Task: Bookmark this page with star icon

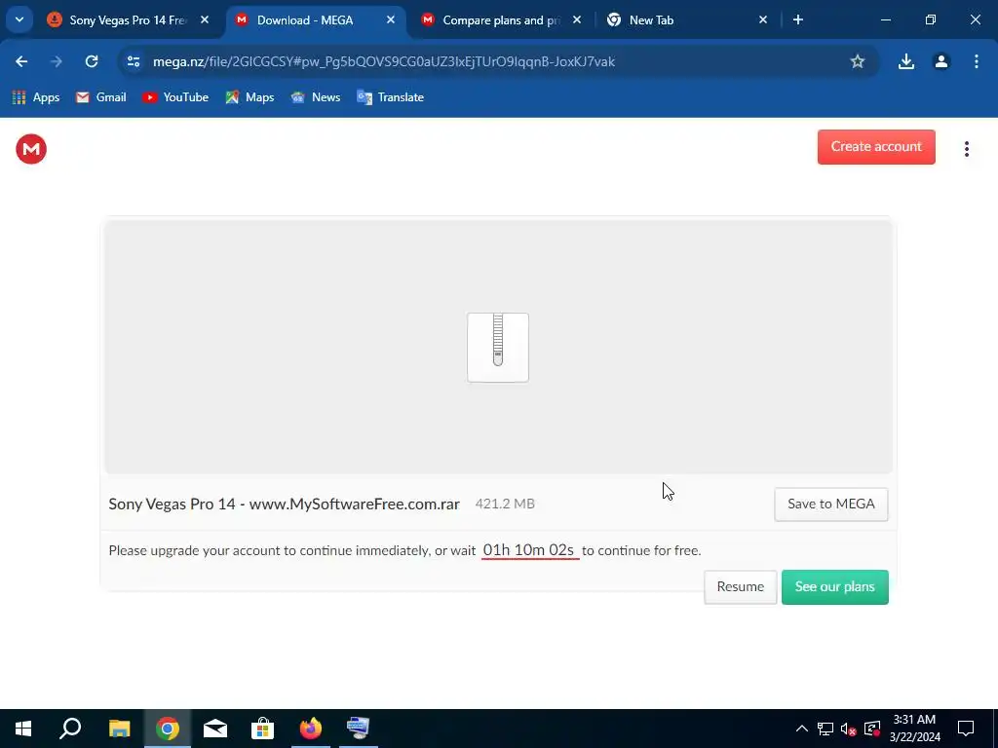Action: pos(858,61)
